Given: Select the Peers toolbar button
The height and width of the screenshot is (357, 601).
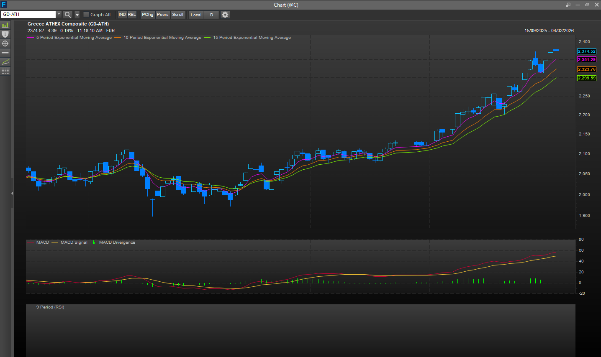Looking at the screenshot, I should (163, 15).
